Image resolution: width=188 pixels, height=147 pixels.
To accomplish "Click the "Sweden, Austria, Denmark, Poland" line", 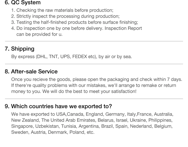I will (x=53, y=132).
